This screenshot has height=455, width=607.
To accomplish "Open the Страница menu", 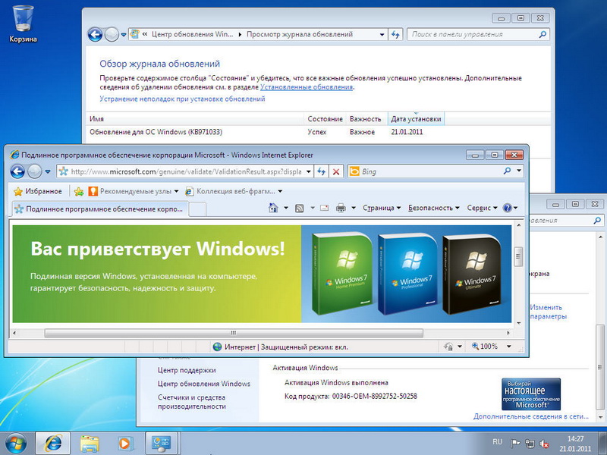I will (382, 208).
